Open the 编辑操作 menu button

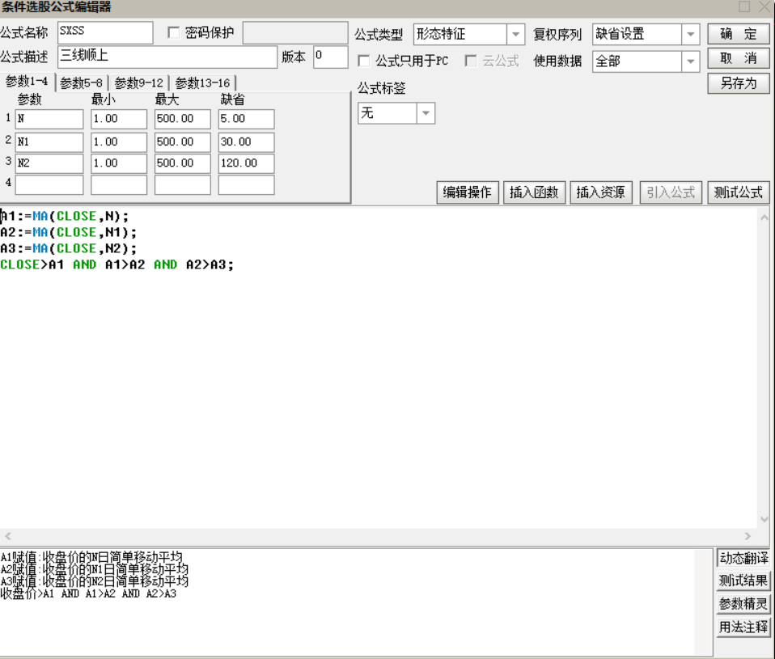[x=467, y=192]
